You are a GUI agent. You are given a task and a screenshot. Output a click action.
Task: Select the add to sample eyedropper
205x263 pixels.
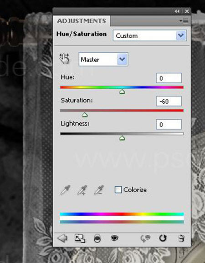coord(82,190)
